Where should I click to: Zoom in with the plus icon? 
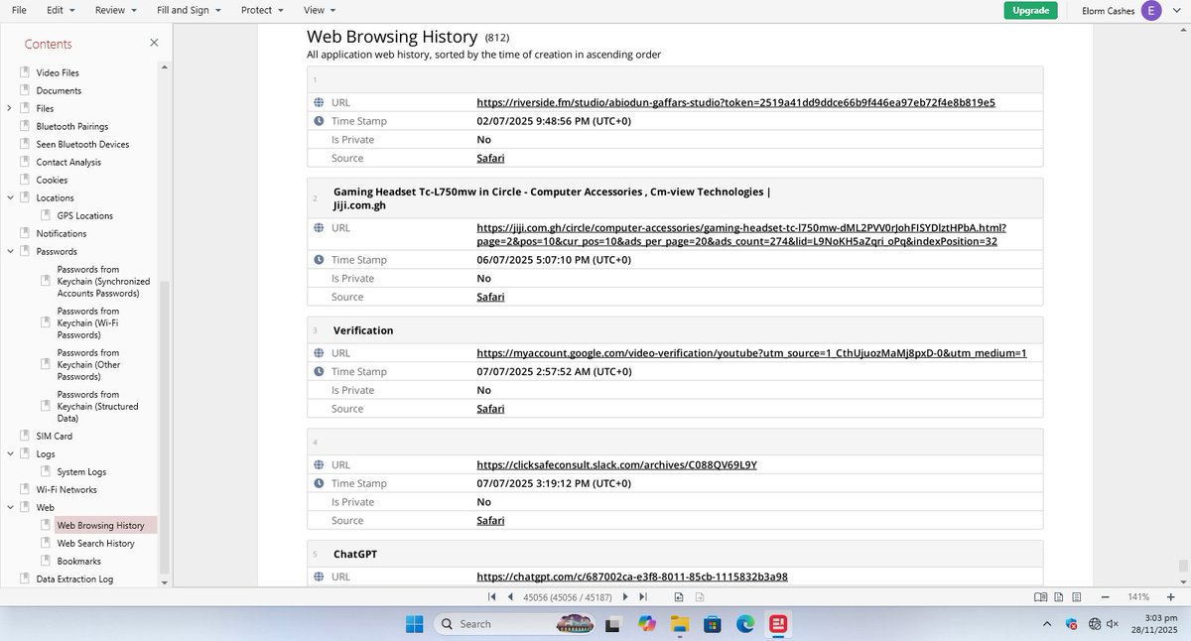[1170, 596]
